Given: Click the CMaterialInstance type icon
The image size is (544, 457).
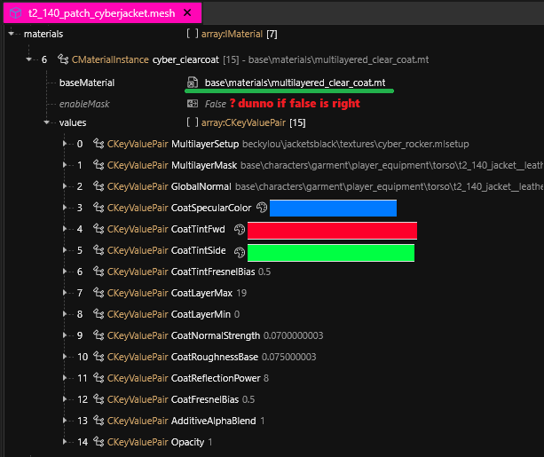Looking at the screenshot, I should click(x=63, y=59).
